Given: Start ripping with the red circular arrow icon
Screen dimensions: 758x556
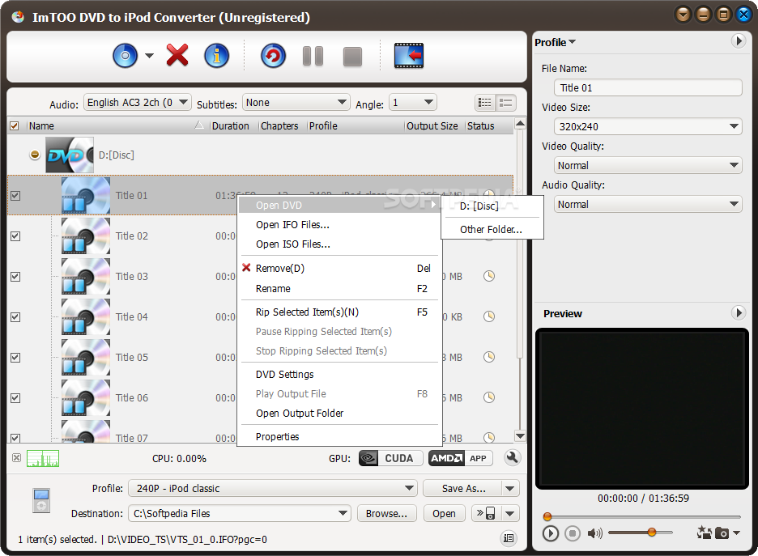Looking at the screenshot, I should pyautogui.click(x=273, y=56).
